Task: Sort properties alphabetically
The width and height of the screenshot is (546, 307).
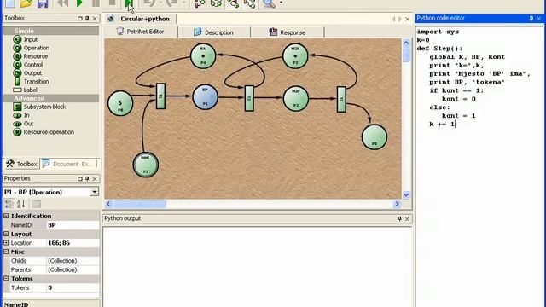Action: point(20,204)
